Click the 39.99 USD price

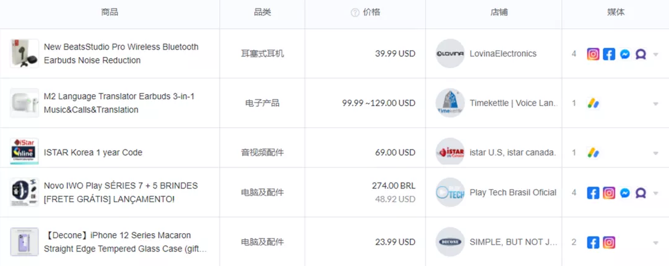coord(395,53)
